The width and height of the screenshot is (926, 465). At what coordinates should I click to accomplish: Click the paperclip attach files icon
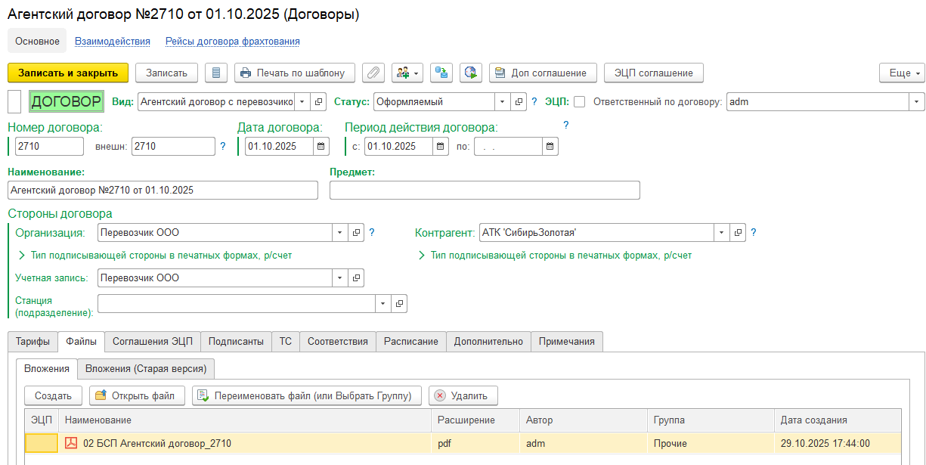point(373,73)
